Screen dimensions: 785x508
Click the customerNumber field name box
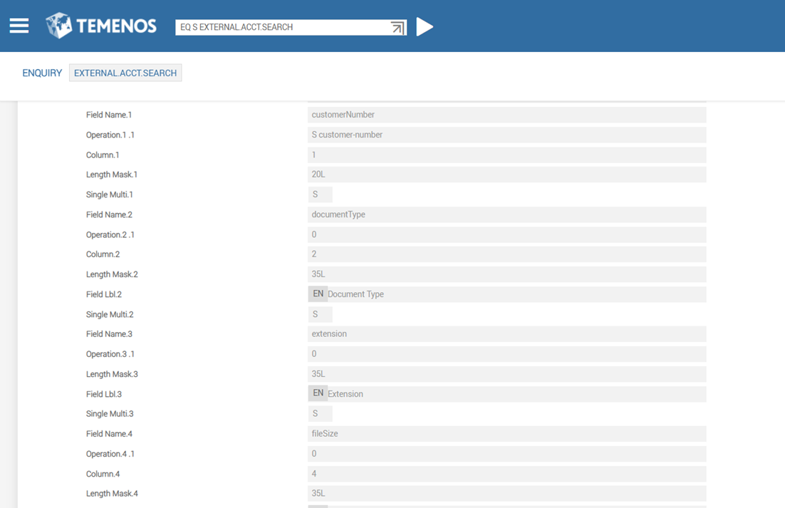tap(506, 115)
